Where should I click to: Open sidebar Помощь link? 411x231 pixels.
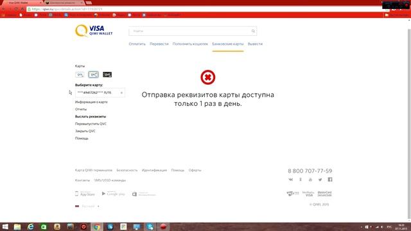click(82, 139)
